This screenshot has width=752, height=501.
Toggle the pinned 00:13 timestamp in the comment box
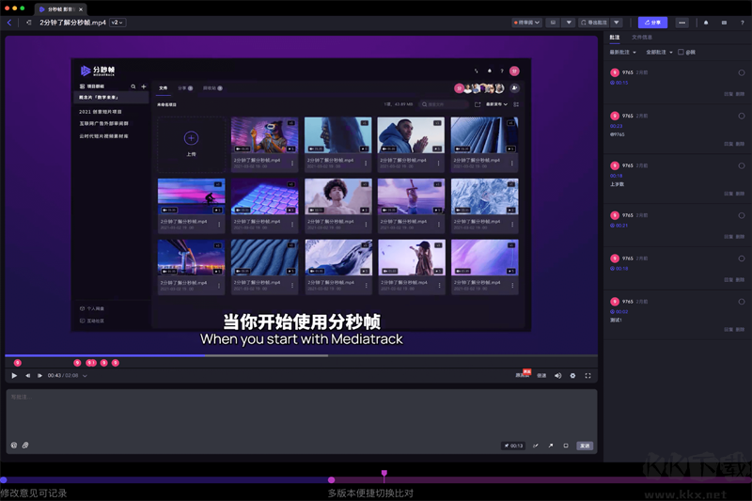513,446
